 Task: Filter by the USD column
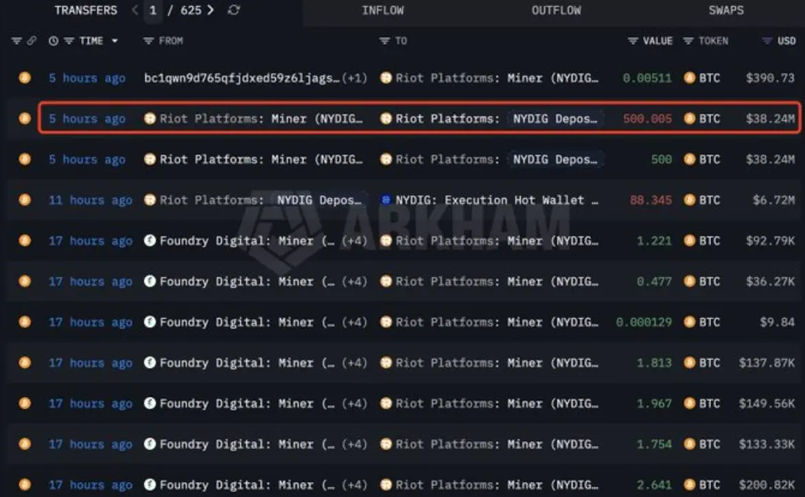pos(767,40)
